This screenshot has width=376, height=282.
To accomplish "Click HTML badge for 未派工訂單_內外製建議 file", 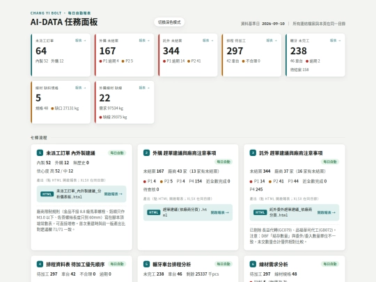I will click(47, 194).
